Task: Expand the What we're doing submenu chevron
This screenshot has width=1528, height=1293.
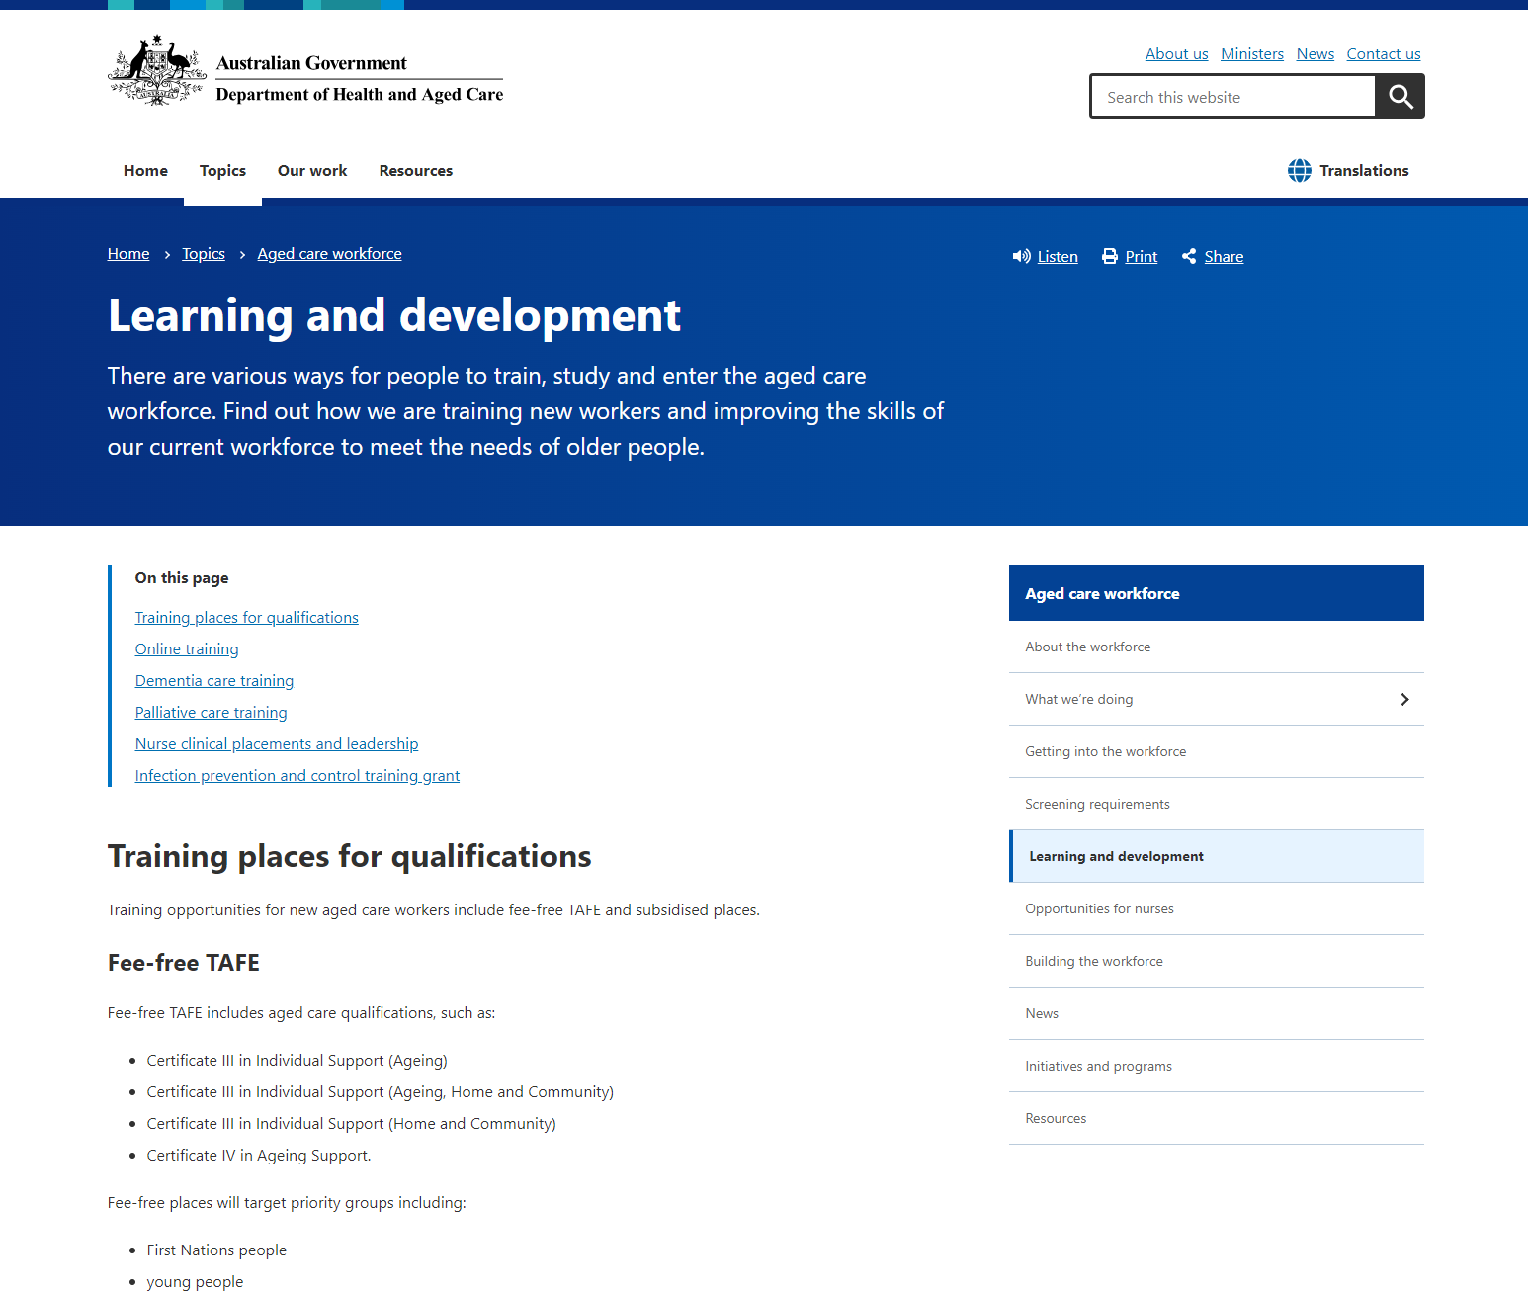Action: [1404, 699]
